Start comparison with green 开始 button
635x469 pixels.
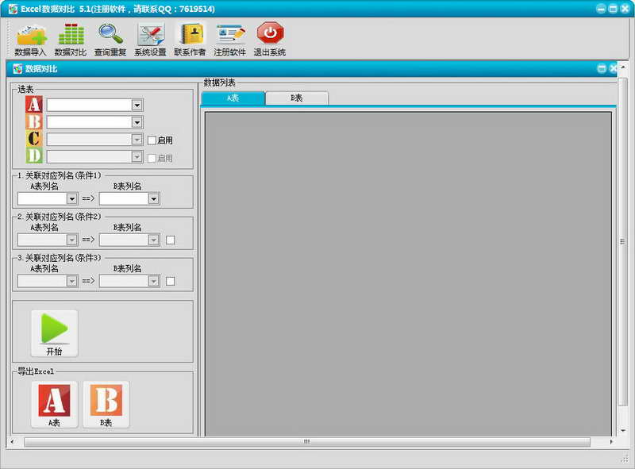pyautogui.click(x=54, y=333)
